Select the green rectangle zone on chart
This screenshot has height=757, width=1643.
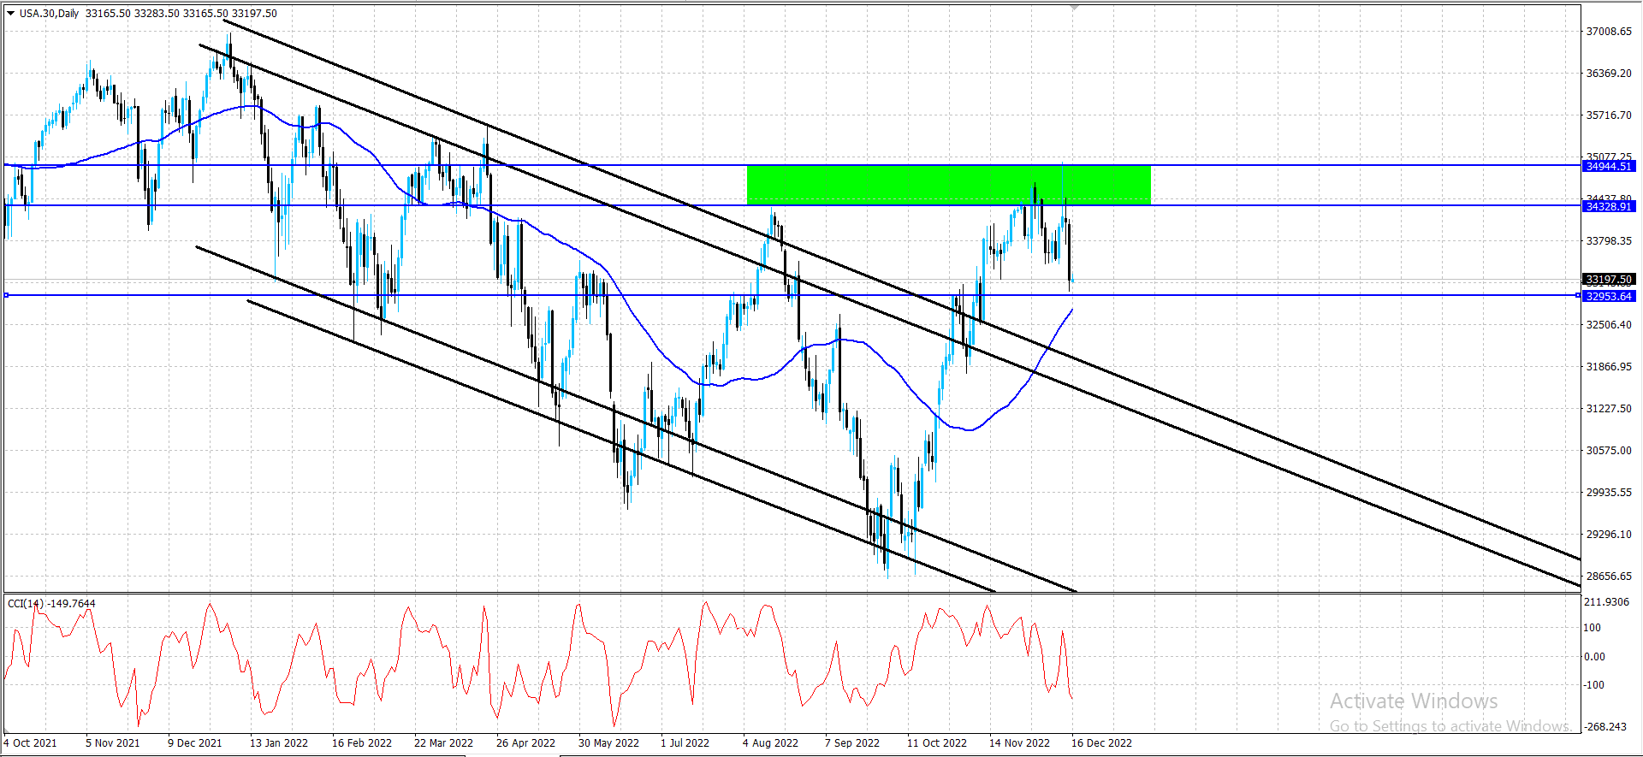(948, 185)
